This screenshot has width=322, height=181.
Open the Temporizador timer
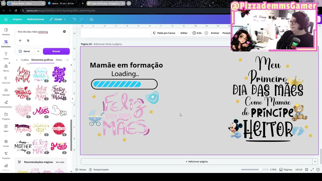click(x=99, y=170)
